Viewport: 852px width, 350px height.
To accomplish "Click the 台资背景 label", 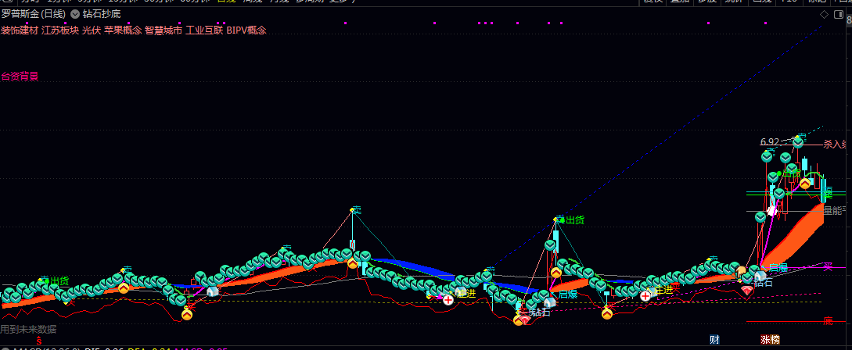I will (x=20, y=77).
